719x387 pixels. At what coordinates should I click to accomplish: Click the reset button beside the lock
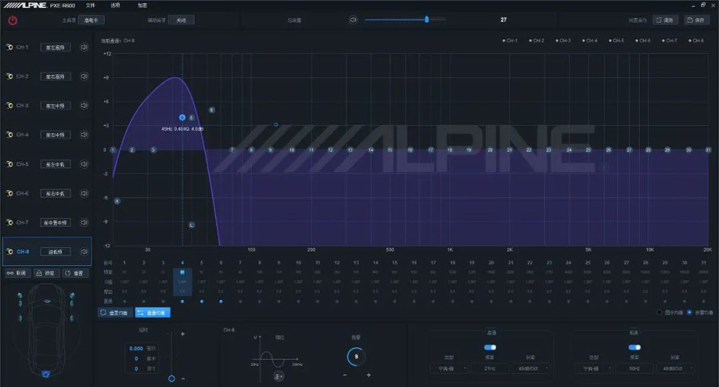(75, 273)
